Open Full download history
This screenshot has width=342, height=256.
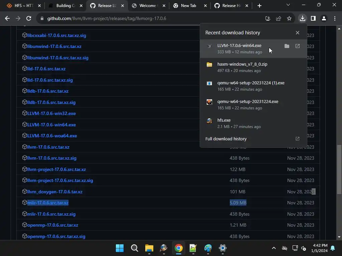tap(253, 139)
